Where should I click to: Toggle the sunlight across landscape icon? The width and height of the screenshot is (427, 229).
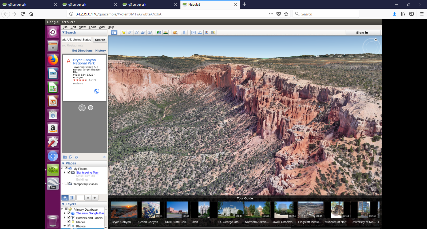point(166,32)
